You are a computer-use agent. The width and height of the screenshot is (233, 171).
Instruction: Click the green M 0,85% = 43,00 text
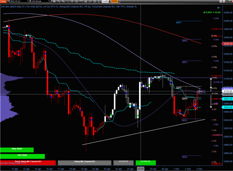[x=212, y=12]
